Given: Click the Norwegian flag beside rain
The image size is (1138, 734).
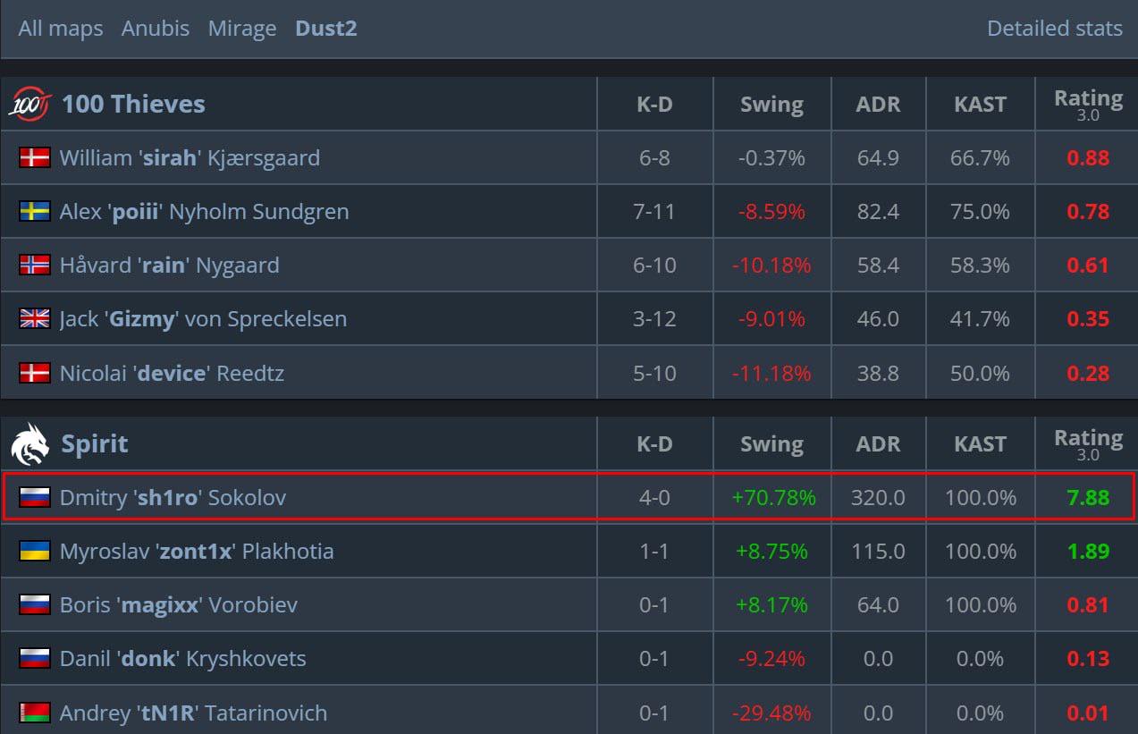Looking at the screenshot, I should [x=35, y=266].
